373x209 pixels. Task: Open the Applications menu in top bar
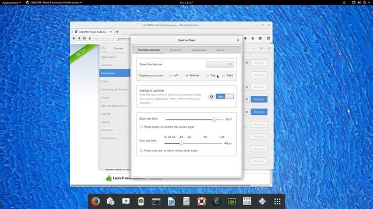tap(11, 2)
